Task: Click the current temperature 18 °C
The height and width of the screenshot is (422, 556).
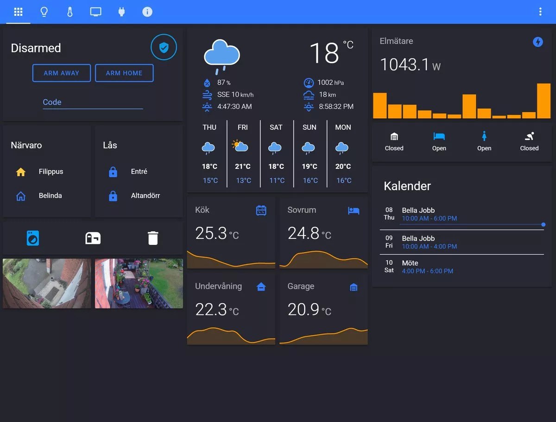Action: pyautogui.click(x=331, y=52)
